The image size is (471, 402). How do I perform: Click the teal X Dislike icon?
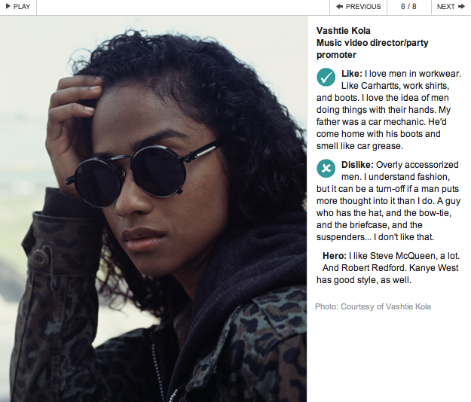point(326,169)
